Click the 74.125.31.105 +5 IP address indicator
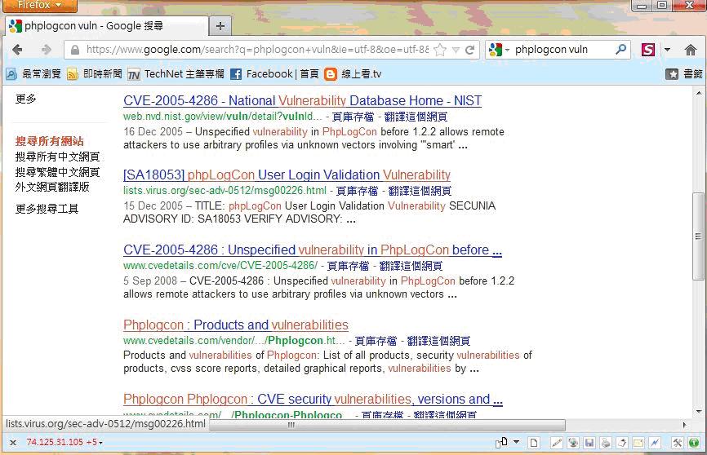Image resolution: width=707 pixels, height=455 pixels. tap(64, 443)
